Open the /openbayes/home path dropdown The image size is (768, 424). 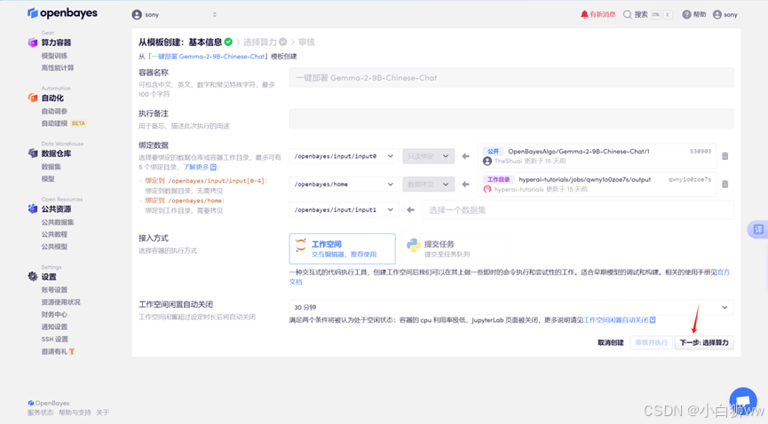[x=344, y=185]
